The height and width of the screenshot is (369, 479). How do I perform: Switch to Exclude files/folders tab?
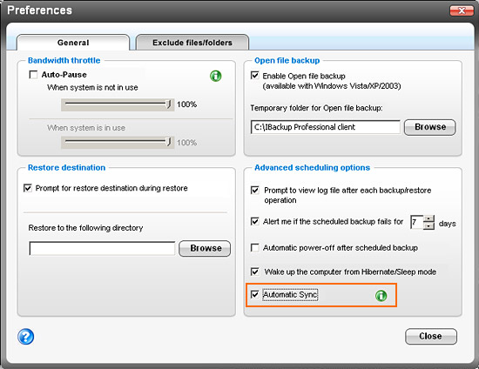[x=192, y=43]
